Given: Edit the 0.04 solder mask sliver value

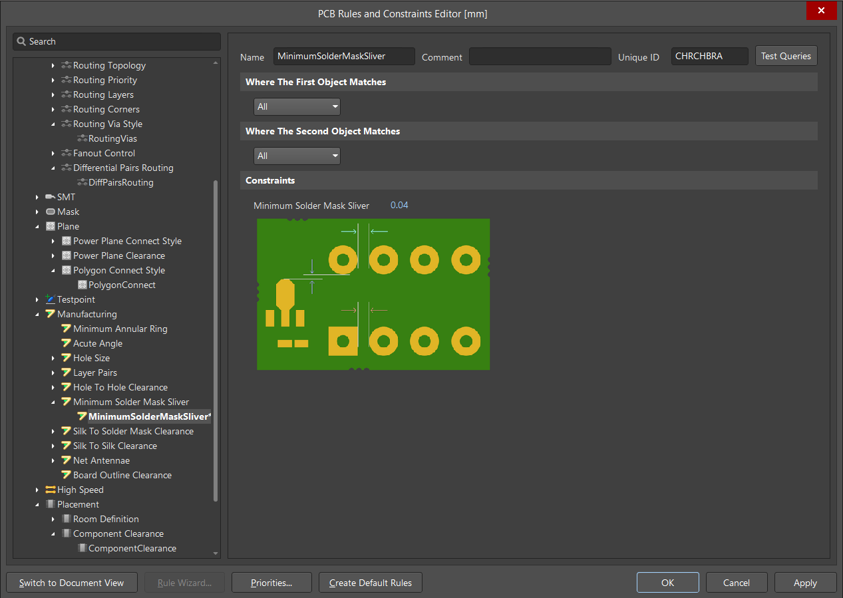Looking at the screenshot, I should click(x=399, y=205).
